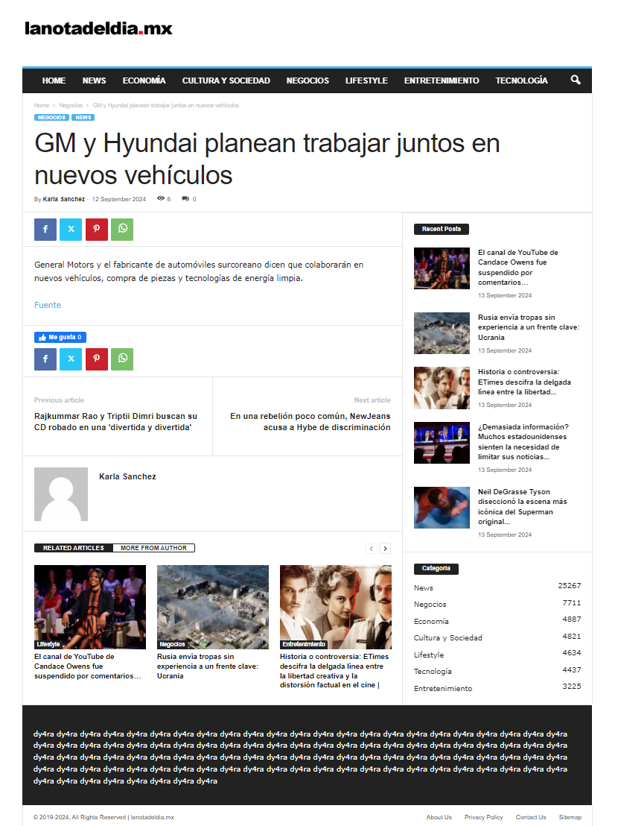Open author link Karla Sanchez in byline
Screen dimensions: 618x826
[63, 199]
